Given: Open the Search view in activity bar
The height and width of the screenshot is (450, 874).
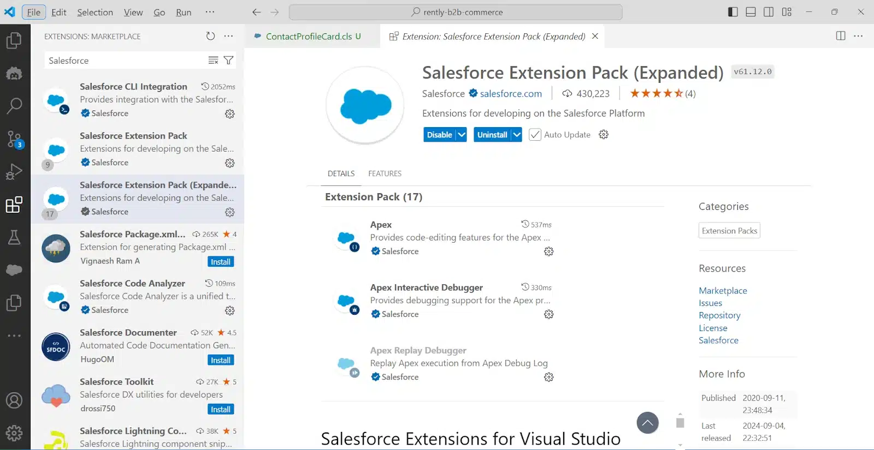Looking at the screenshot, I should (x=14, y=106).
